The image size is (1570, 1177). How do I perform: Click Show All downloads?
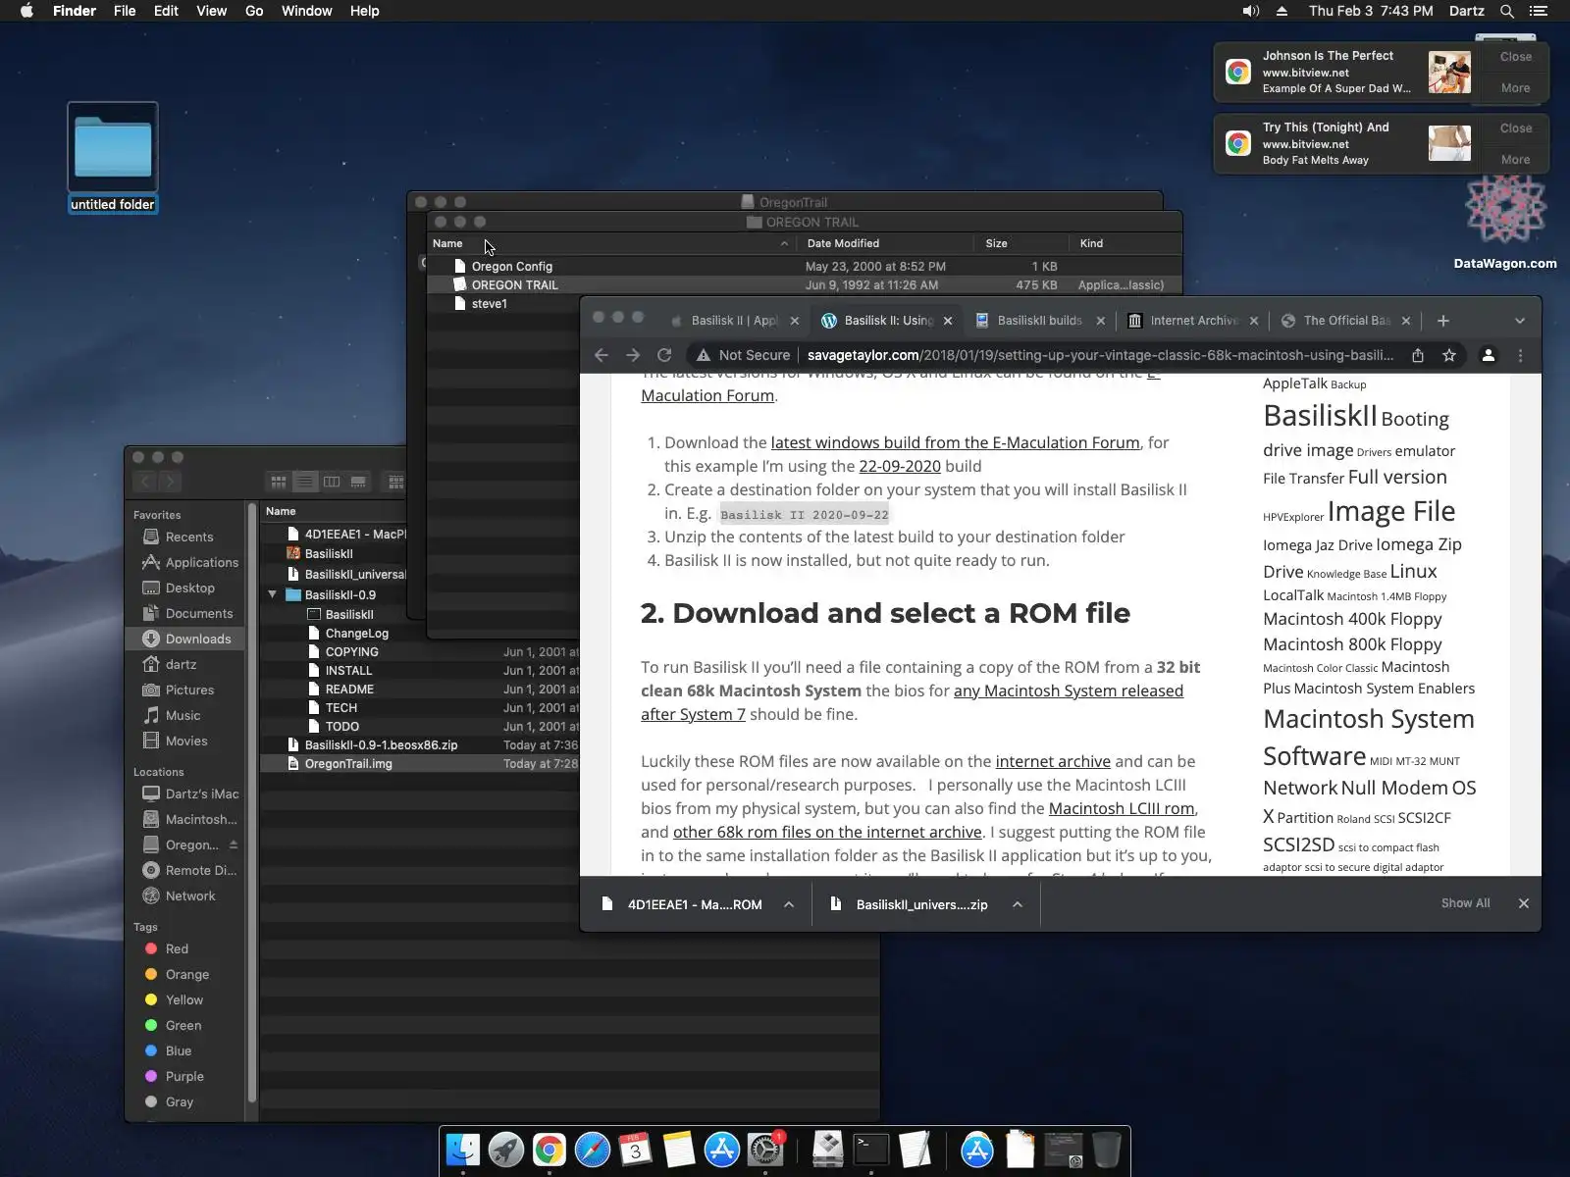[1466, 903]
